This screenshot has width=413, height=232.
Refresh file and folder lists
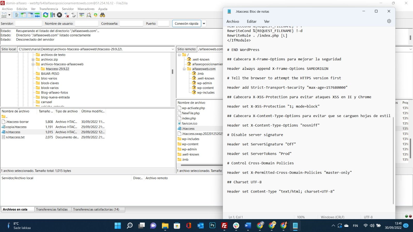click(x=45, y=15)
